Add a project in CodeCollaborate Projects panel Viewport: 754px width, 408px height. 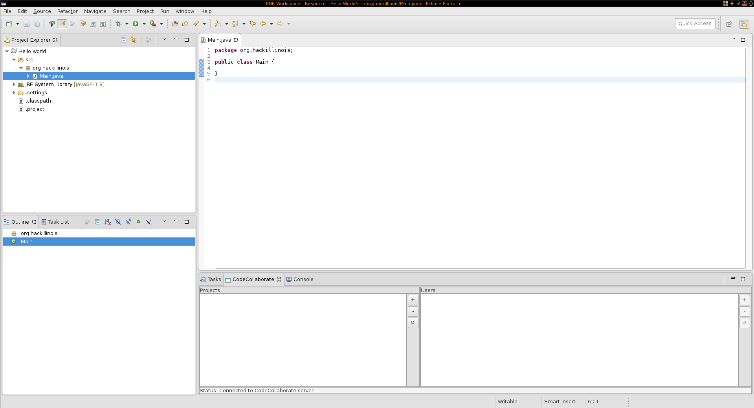click(413, 300)
